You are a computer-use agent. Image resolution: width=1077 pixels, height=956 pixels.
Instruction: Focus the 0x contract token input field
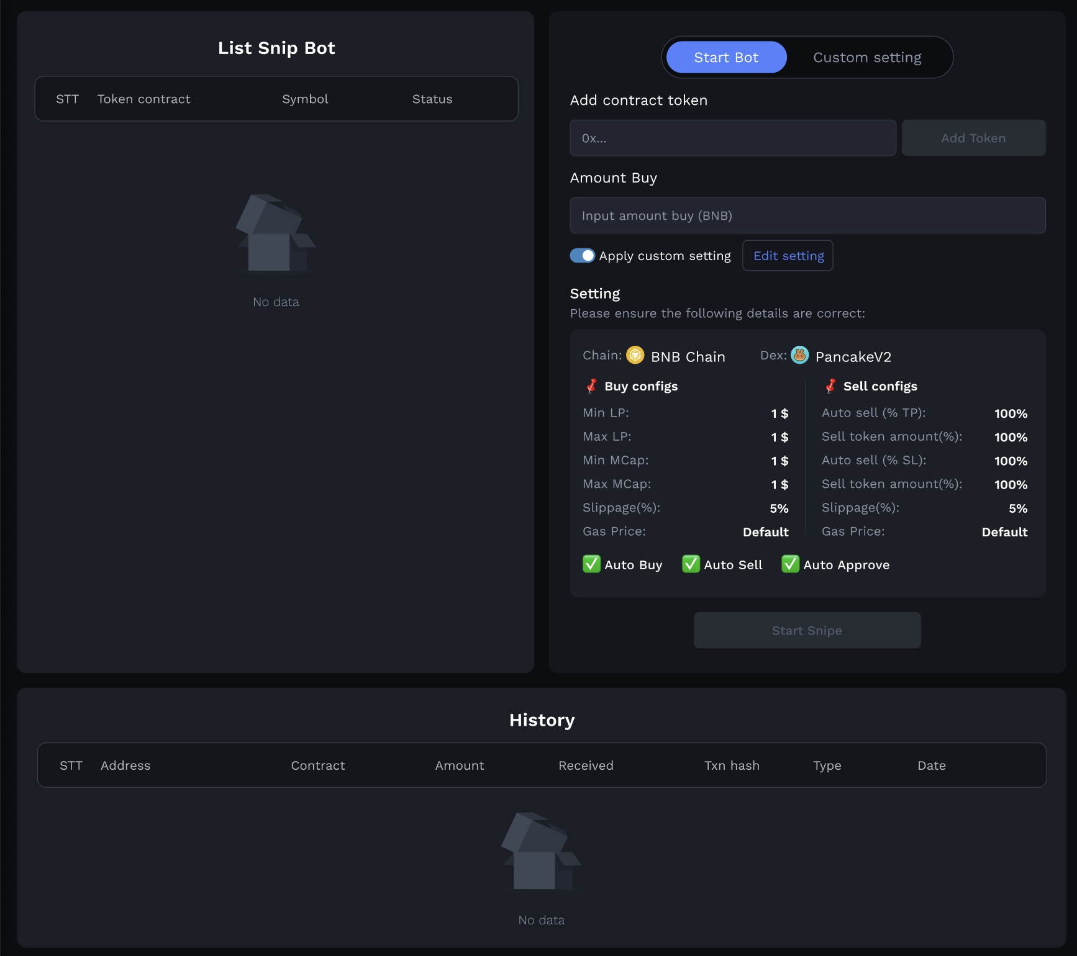732,138
